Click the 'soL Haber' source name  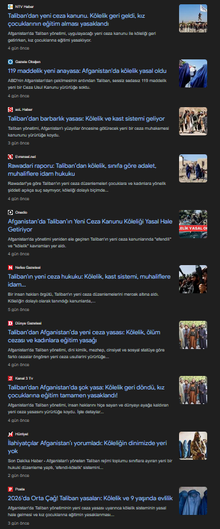(24, 110)
